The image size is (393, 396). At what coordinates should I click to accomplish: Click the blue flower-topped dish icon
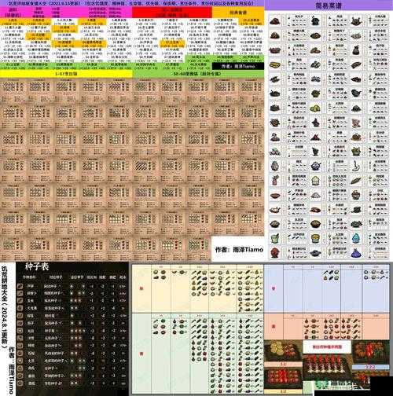(x=315, y=166)
